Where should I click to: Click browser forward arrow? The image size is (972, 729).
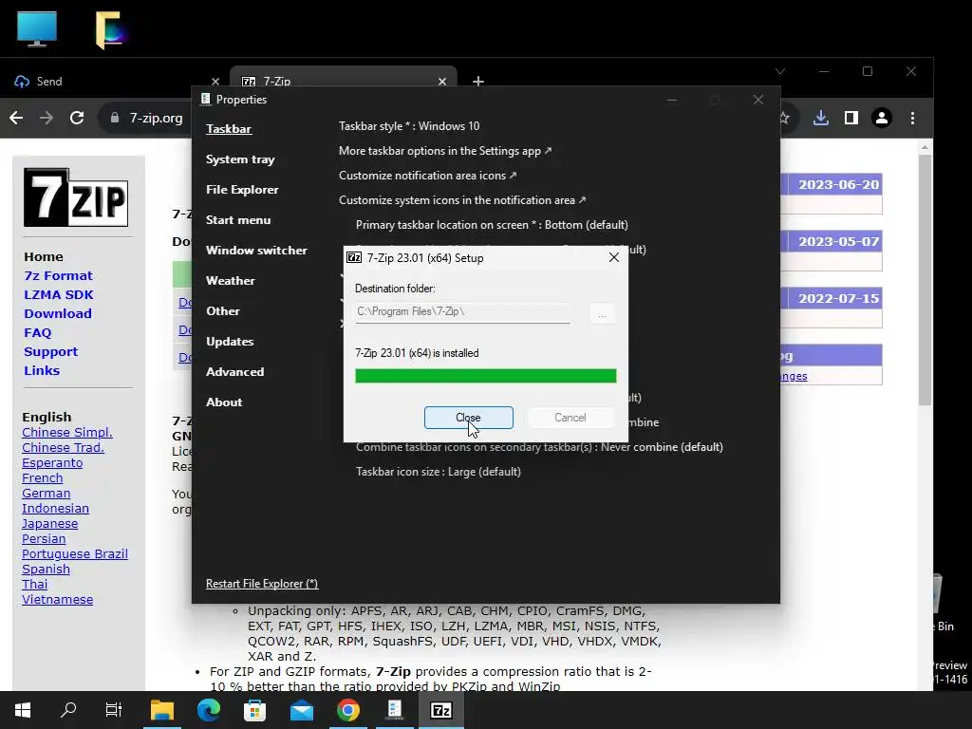point(47,118)
